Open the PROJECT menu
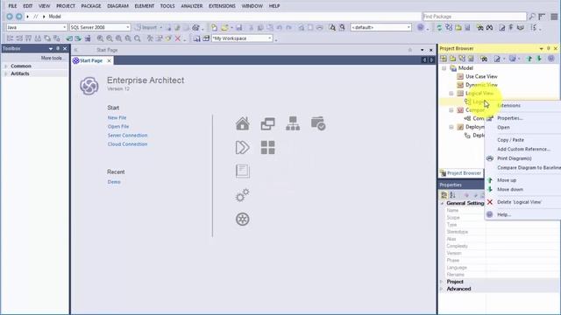Screen dimensions: 561x315 [66, 6]
